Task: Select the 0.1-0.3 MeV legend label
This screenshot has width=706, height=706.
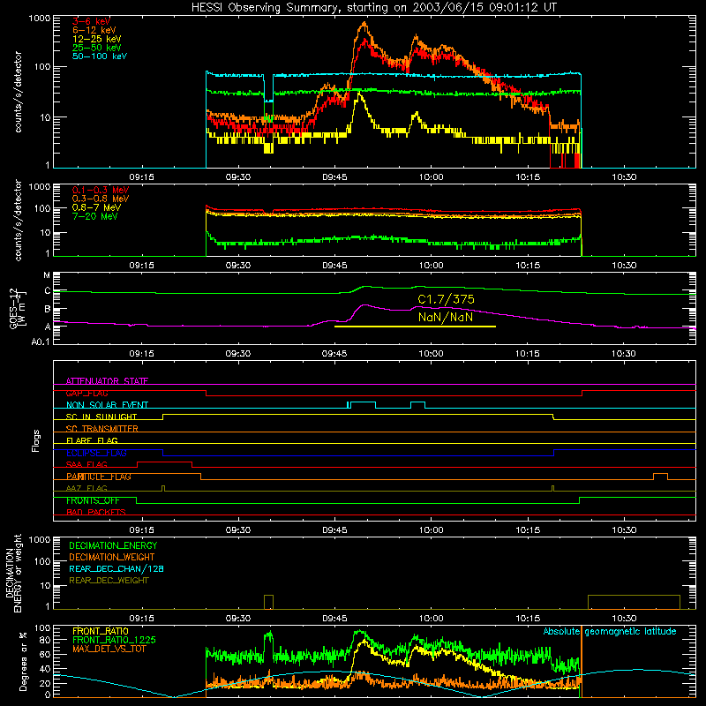Action: point(101,190)
